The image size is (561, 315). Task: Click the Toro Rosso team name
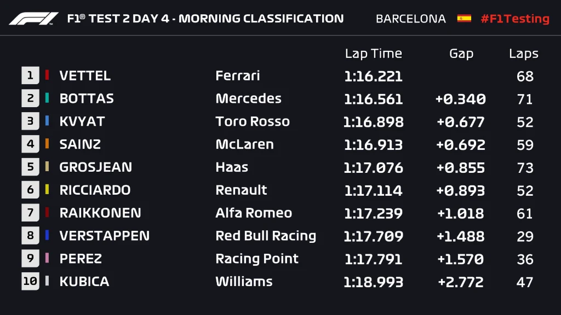[x=253, y=121]
